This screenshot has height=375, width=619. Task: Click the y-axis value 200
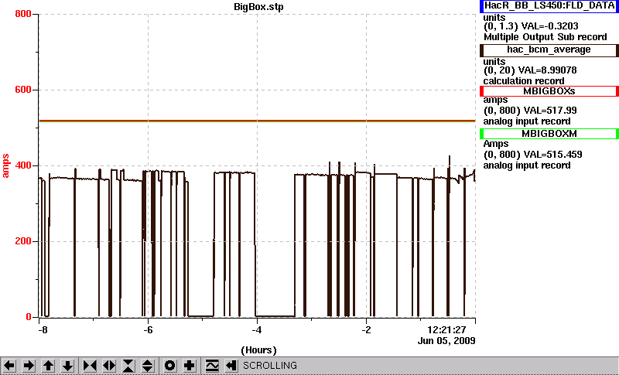23,241
